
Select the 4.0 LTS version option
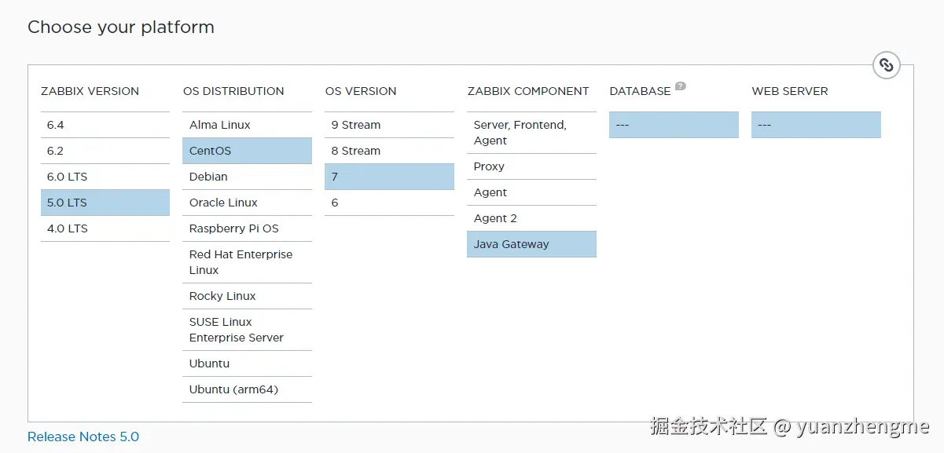coord(105,228)
